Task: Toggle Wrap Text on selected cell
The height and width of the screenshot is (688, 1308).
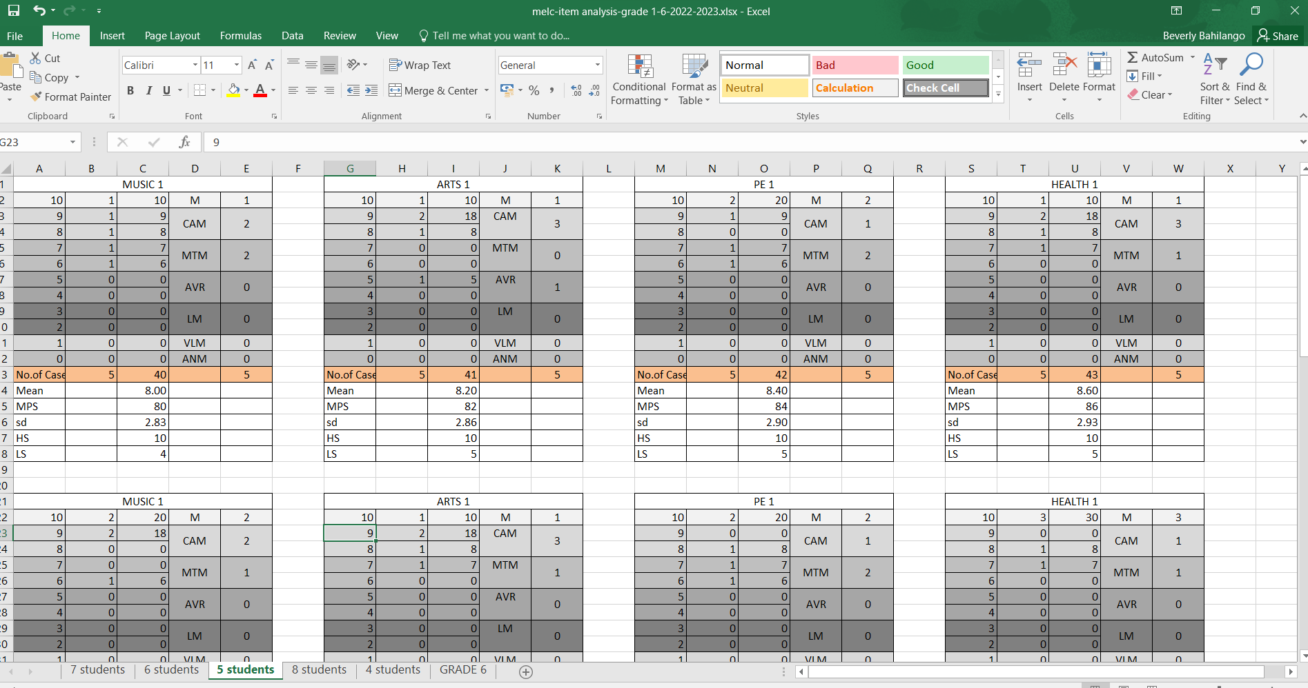Action: point(420,65)
